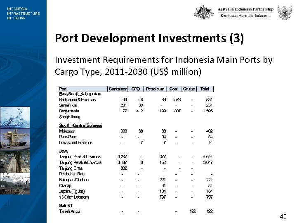Click Makassar total value 402
The height and width of the screenshot is (223, 297).
[x=209, y=131]
